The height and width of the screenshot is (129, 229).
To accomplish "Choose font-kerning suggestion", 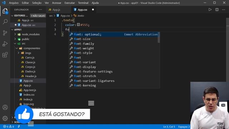I will [113, 85].
